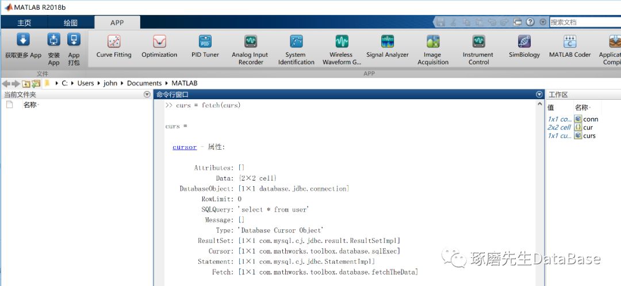Expand the arrow before Documents in address bar
The width and height of the screenshot is (621, 286).
(x=123, y=83)
